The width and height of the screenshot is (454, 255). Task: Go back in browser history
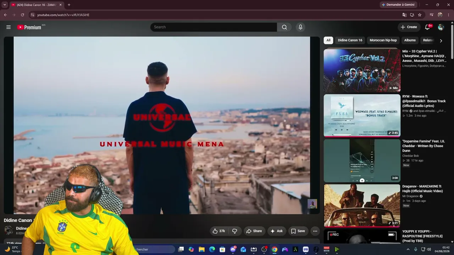click(x=5, y=15)
